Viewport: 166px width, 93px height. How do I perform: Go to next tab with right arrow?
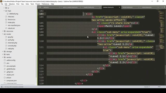tap(40, 7)
